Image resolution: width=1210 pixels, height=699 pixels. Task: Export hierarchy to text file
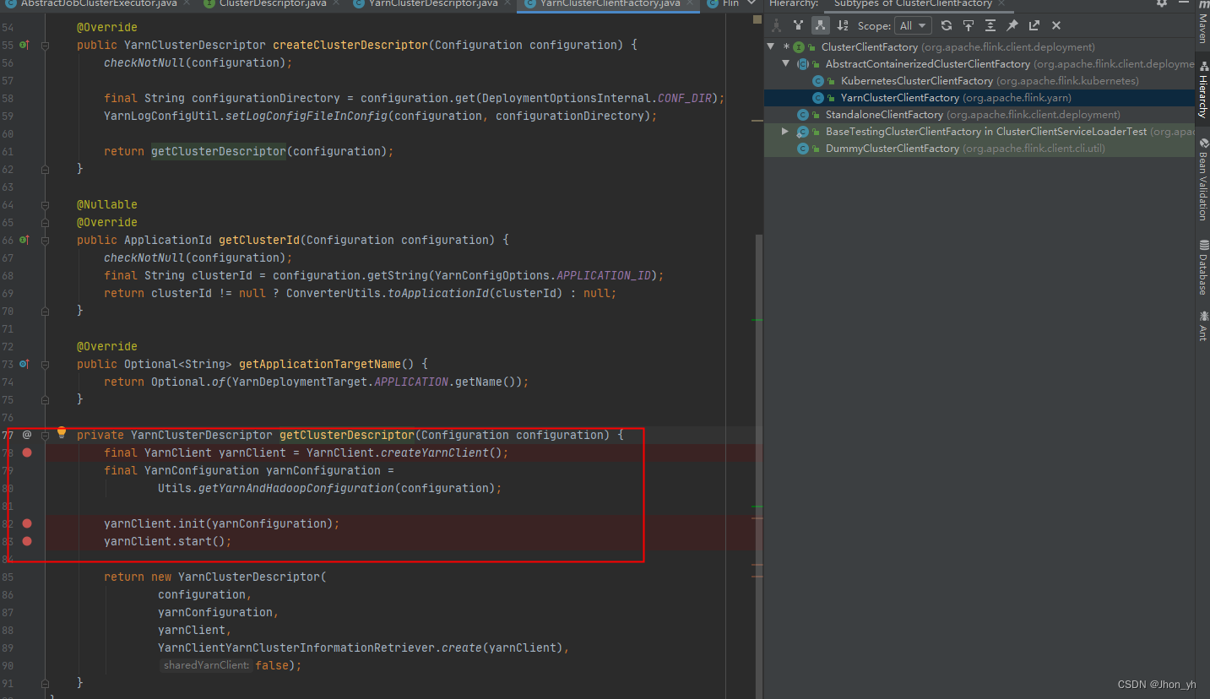coord(1034,25)
